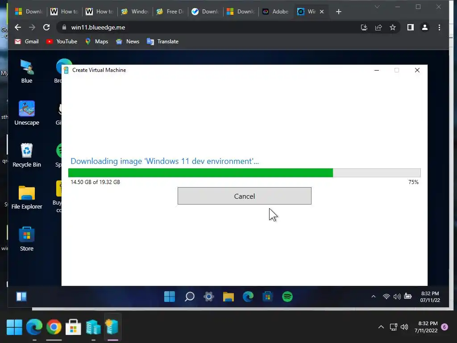
Task: Open notification badge showing 6
Action: [x=445, y=327]
